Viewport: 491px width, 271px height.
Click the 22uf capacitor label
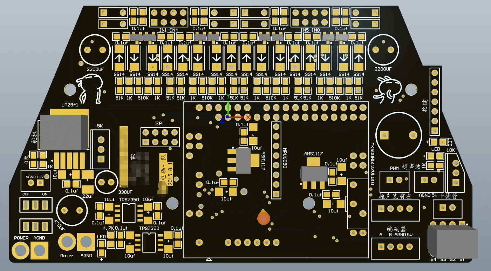(87, 196)
